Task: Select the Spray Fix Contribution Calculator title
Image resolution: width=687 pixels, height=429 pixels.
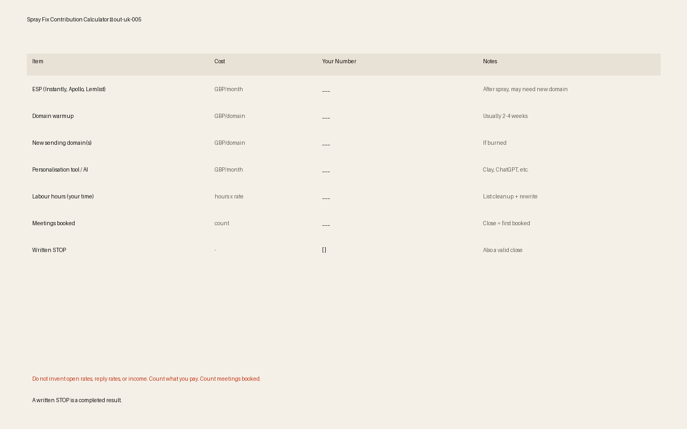Action: [x=84, y=20]
